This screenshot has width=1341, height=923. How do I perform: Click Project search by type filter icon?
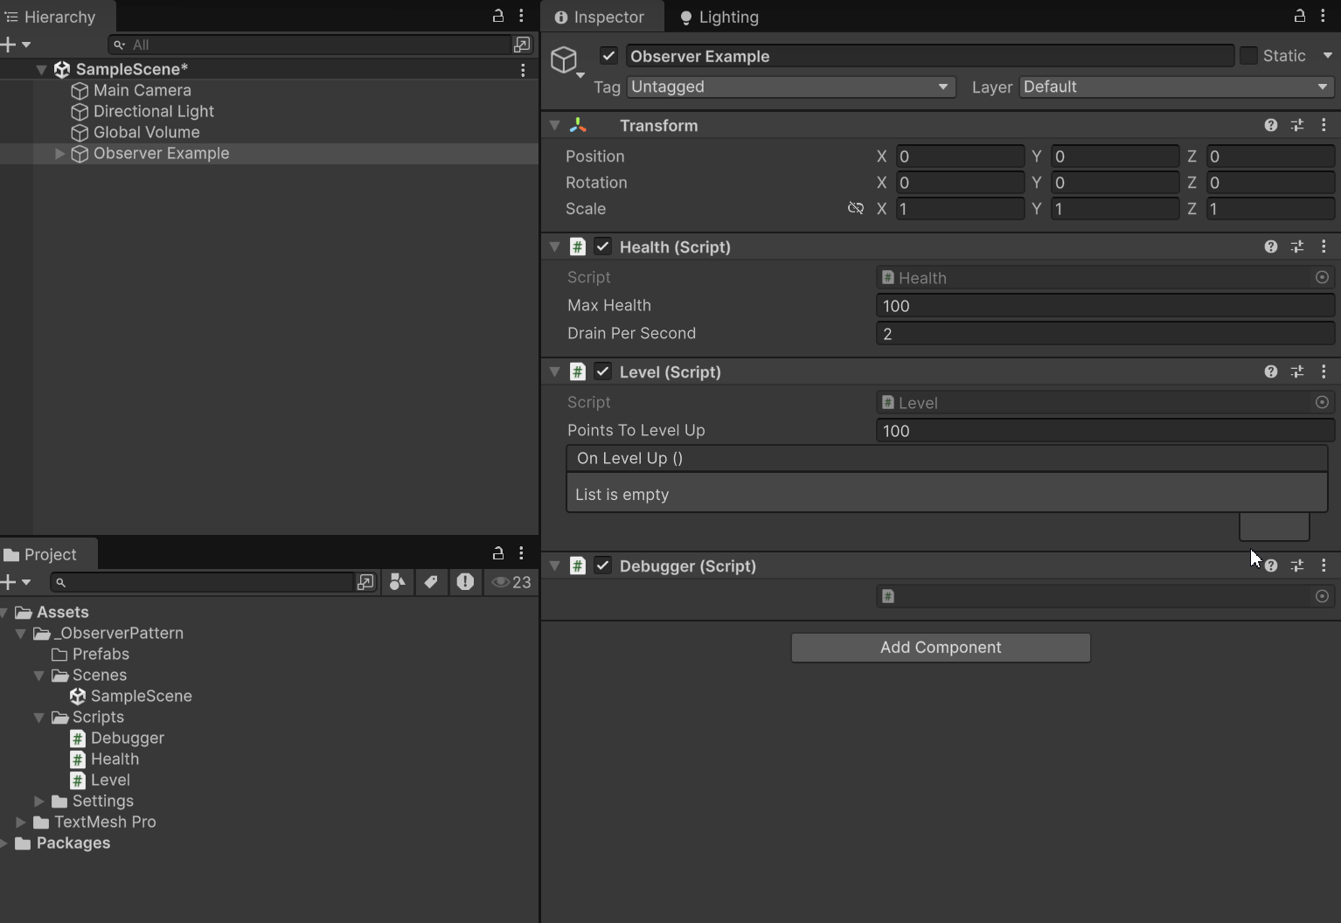click(398, 582)
